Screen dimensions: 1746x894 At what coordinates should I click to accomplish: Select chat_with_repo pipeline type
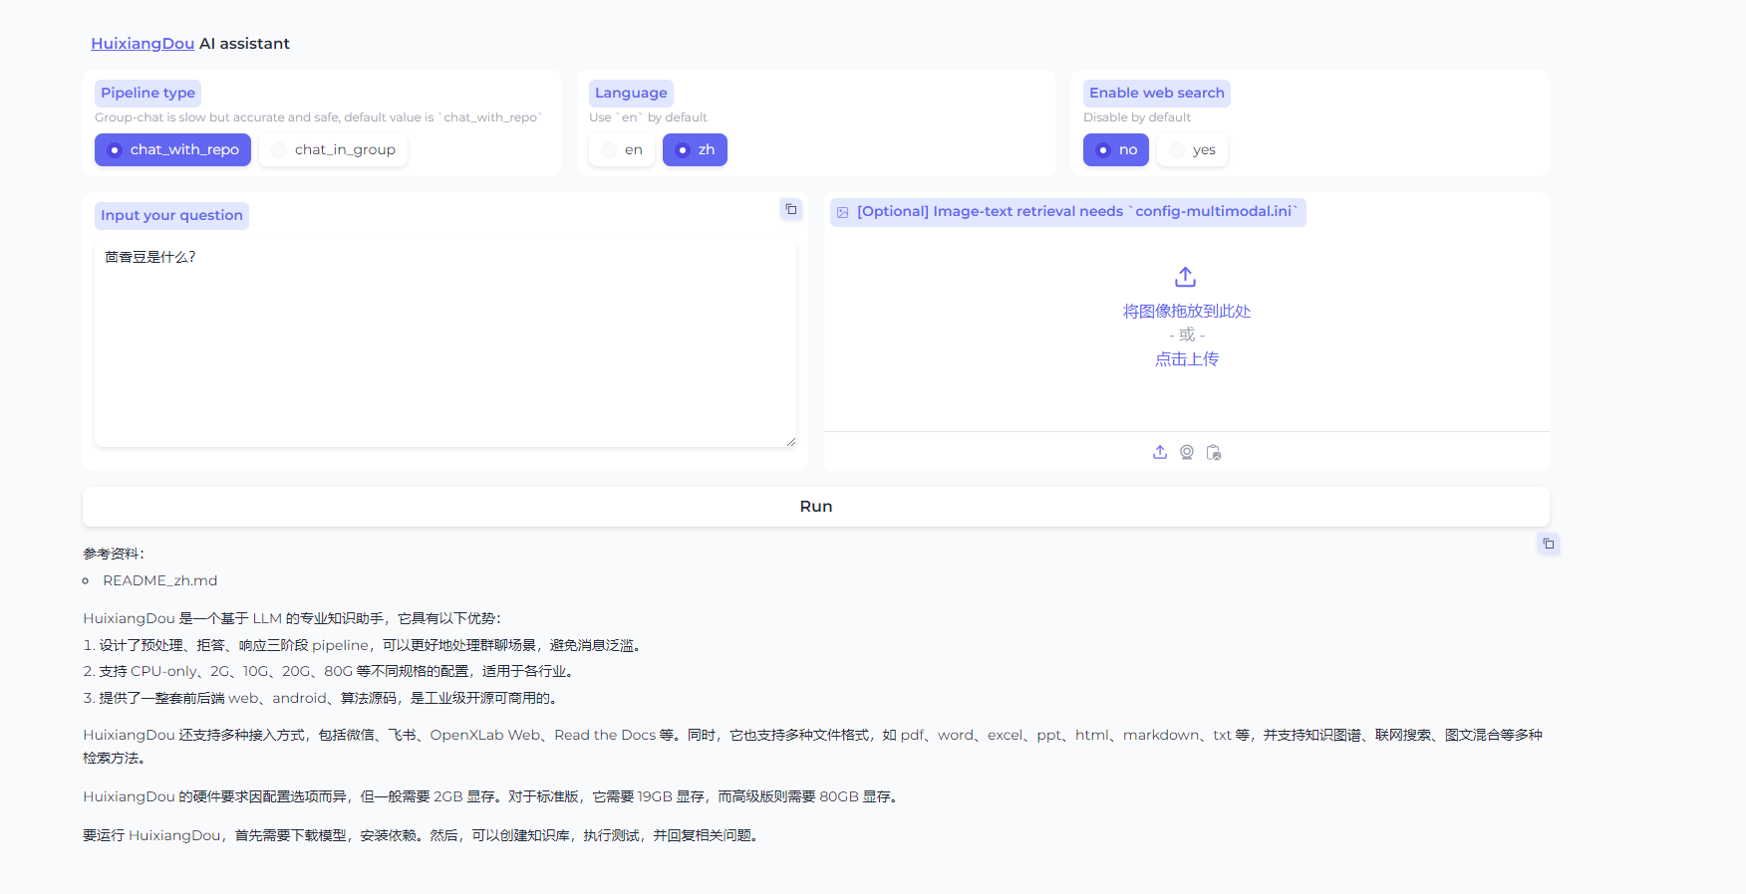pyautogui.click(x=172, y=149)
